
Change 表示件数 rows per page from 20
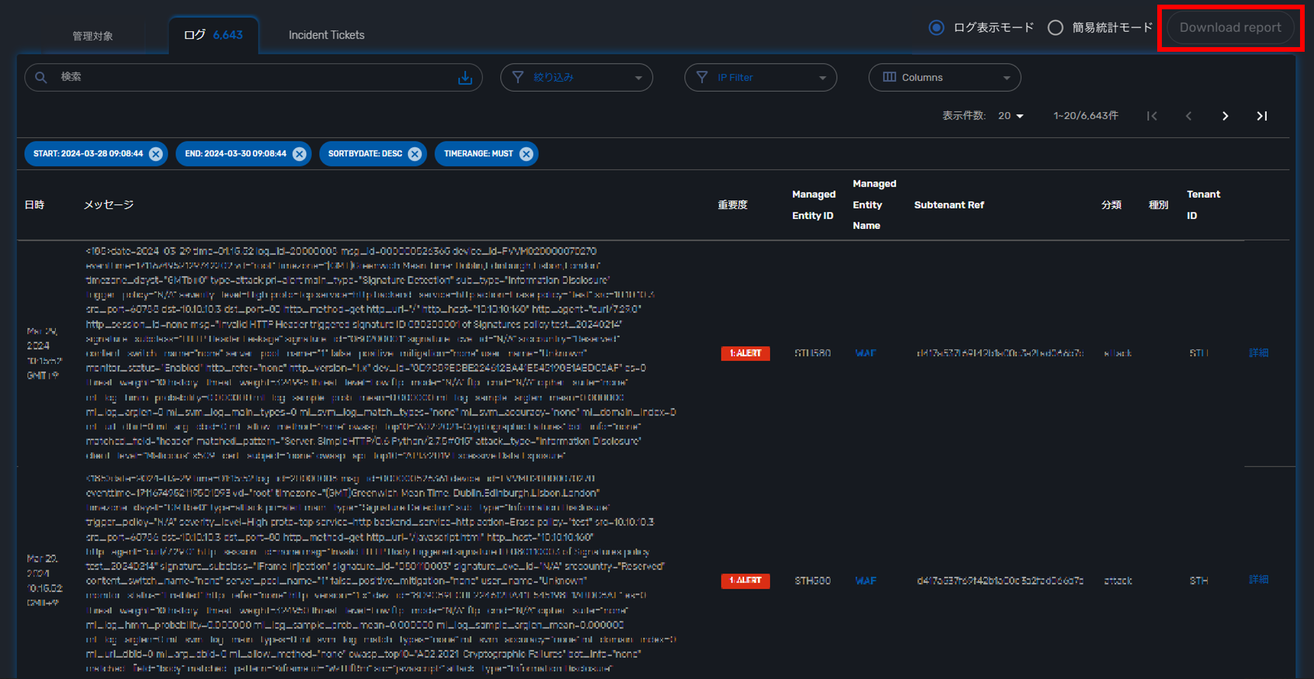[x=1010, y=116]
